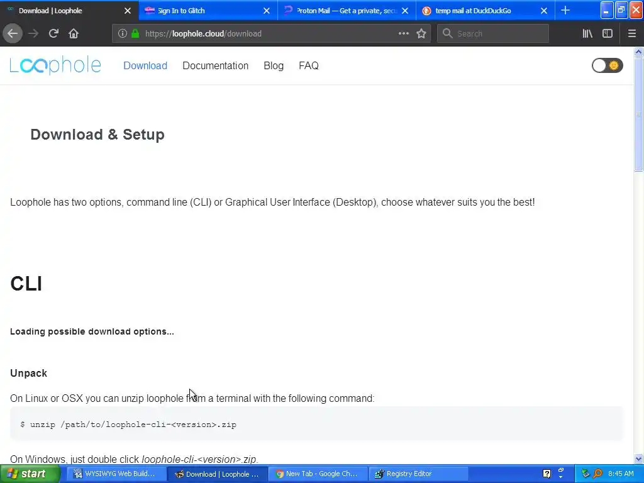Click the help question mark tray icon

coord(547,474)
